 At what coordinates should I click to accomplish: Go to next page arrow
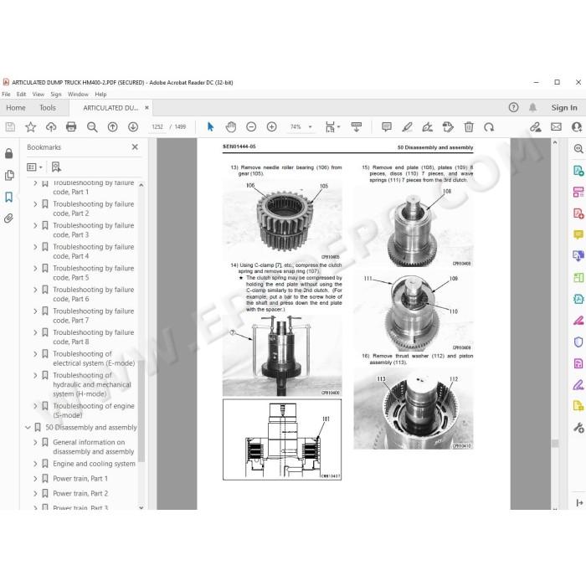(133, 127)
